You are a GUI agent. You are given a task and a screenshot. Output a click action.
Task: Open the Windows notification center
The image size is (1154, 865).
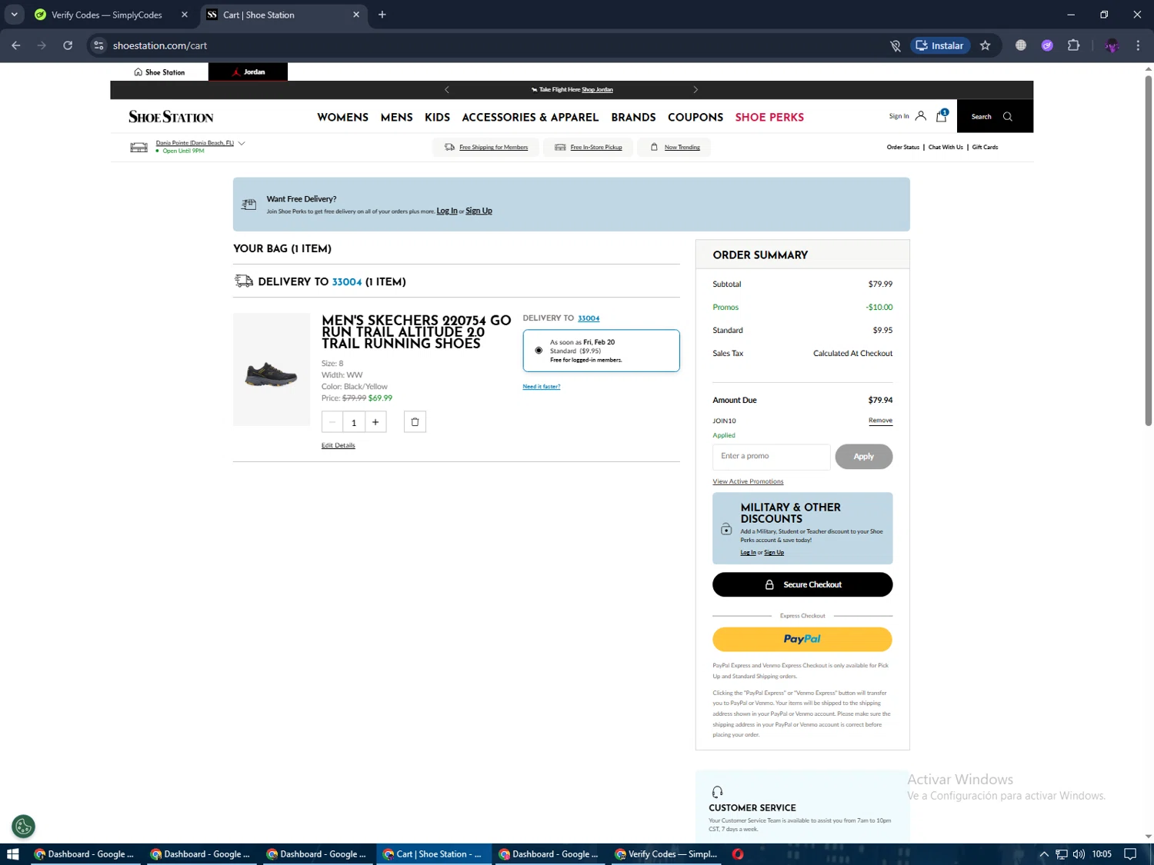point(1130,854)
